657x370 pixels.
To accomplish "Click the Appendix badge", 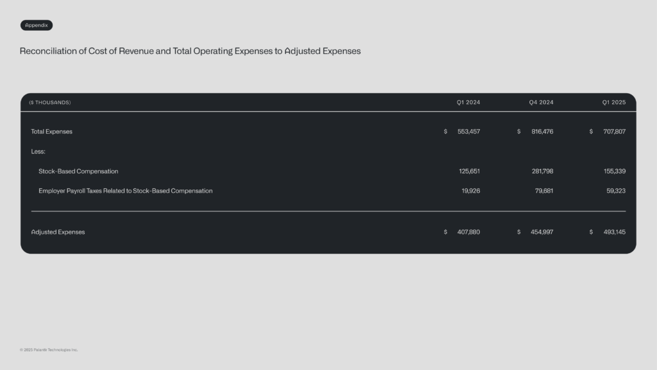I will click(37, 25).
